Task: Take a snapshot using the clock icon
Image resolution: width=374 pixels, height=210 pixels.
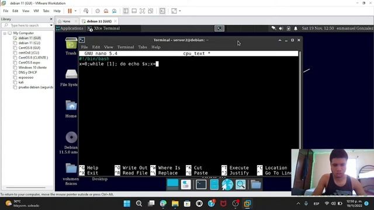Action: [98, 11]
